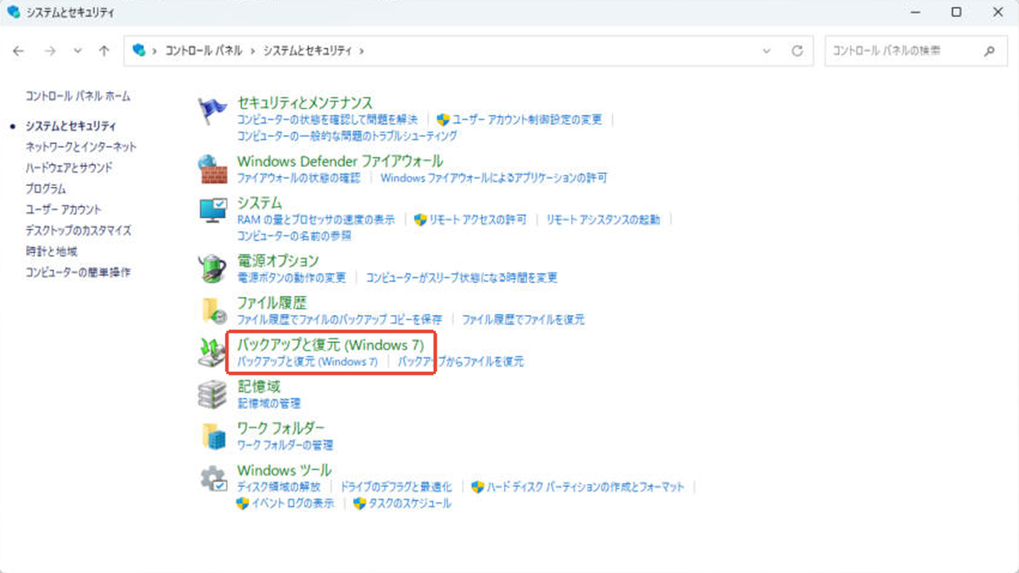Viewport: 1019px width, 573px height.
Task: Open ワーク フォルダー heading link
Action: [x=281, y=428]
